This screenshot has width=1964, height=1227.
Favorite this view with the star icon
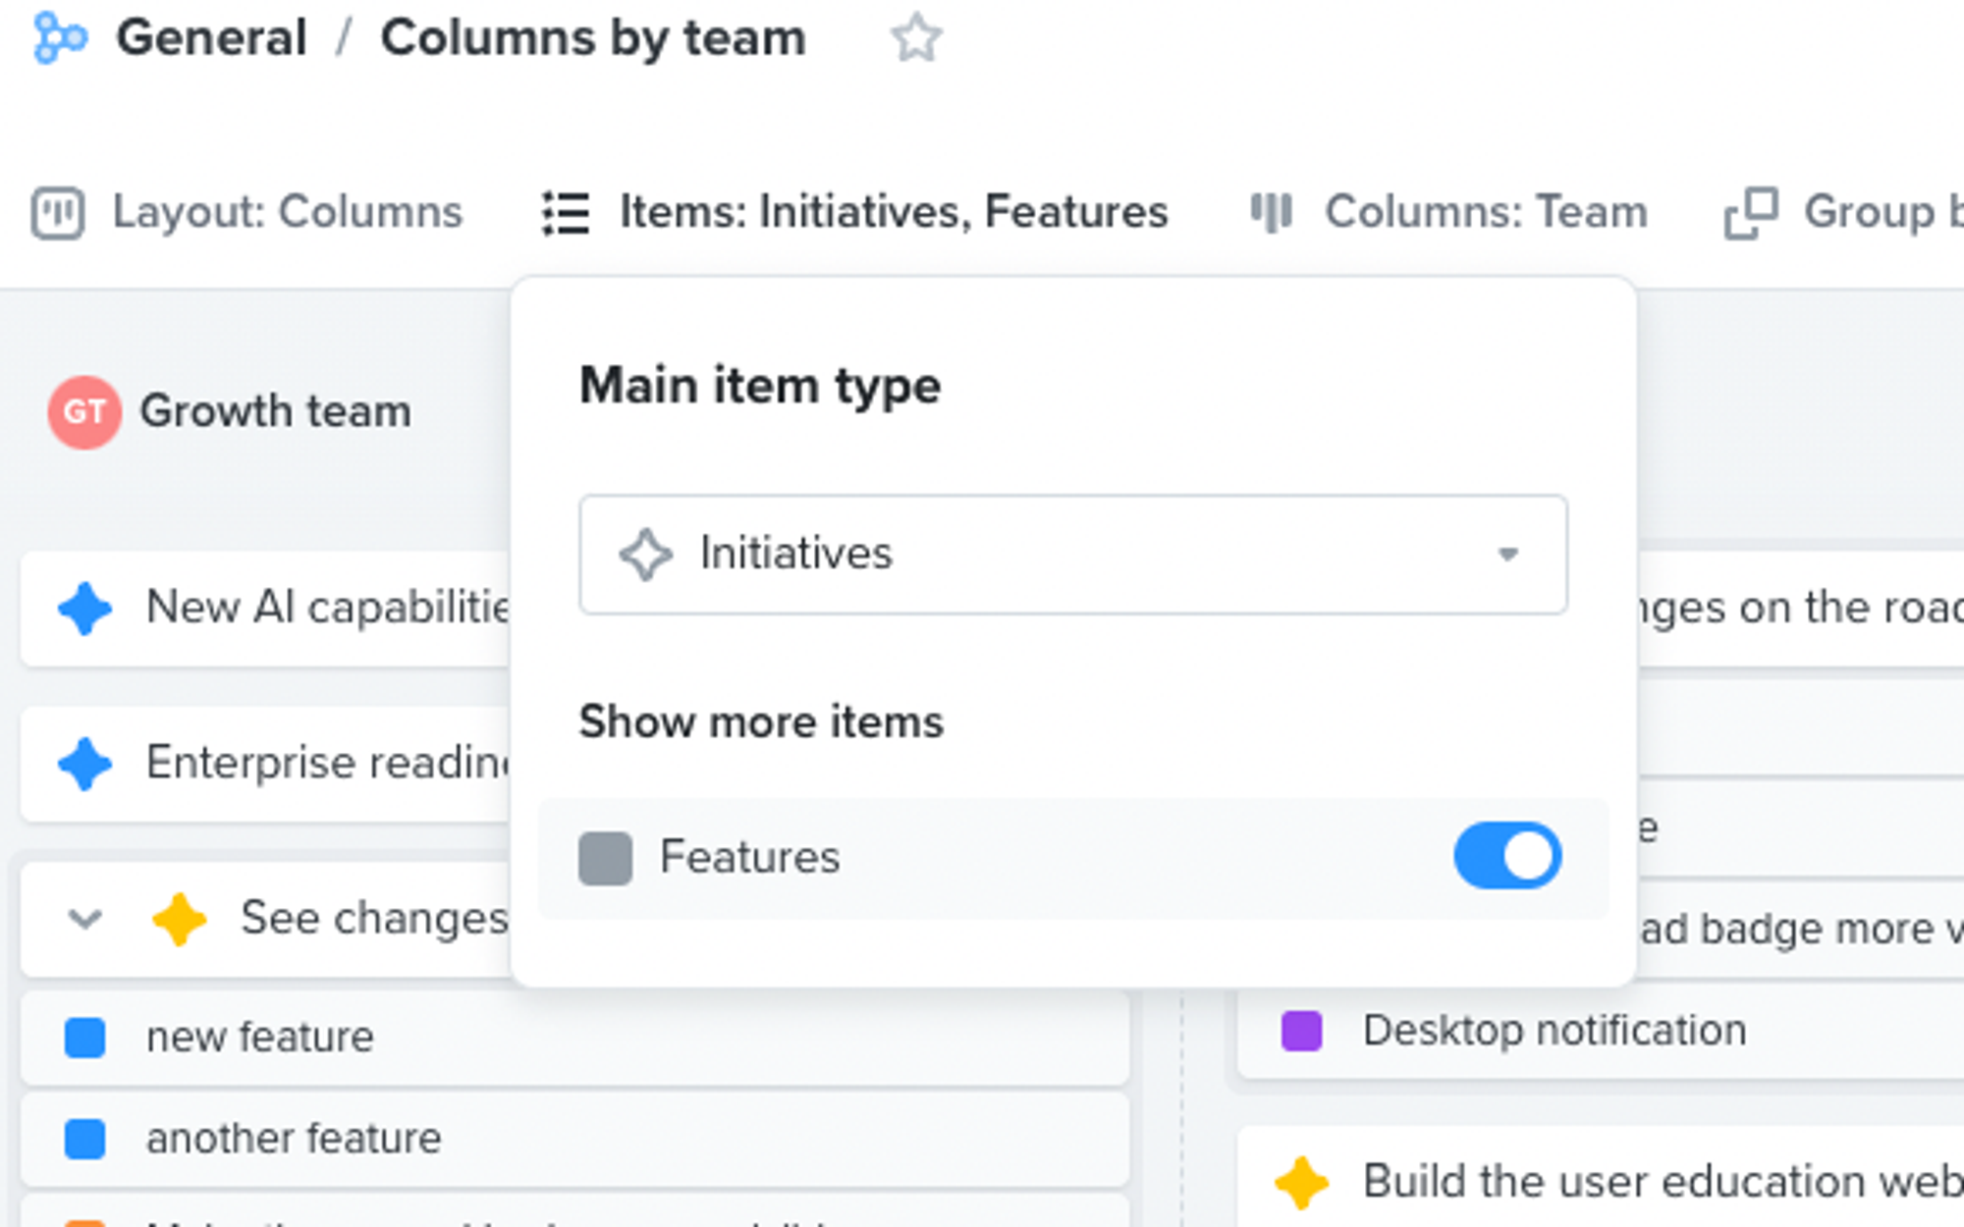pyautogui.click(x=917, y=38)
